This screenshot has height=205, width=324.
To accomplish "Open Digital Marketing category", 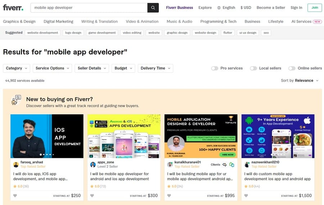I will click(x=58, y=22).
